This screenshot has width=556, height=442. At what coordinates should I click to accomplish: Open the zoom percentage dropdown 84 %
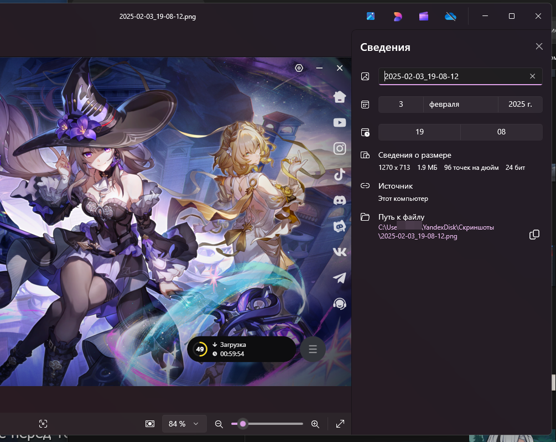pyautogui.click(x=184, y=424)
